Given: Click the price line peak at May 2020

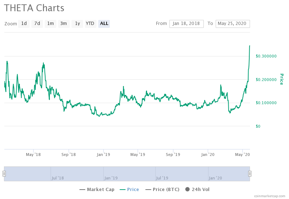Looking at the screenshot, I should (x=250, y=46).
